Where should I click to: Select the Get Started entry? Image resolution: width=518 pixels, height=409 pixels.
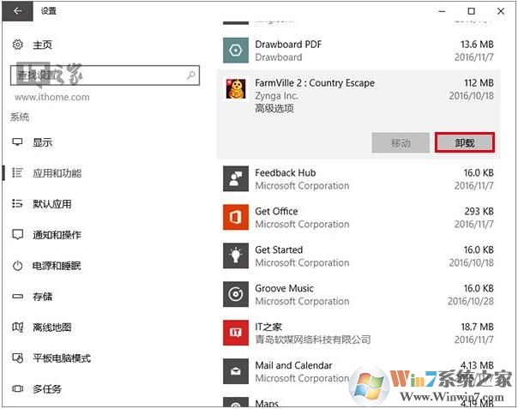(x=358, y=256)
